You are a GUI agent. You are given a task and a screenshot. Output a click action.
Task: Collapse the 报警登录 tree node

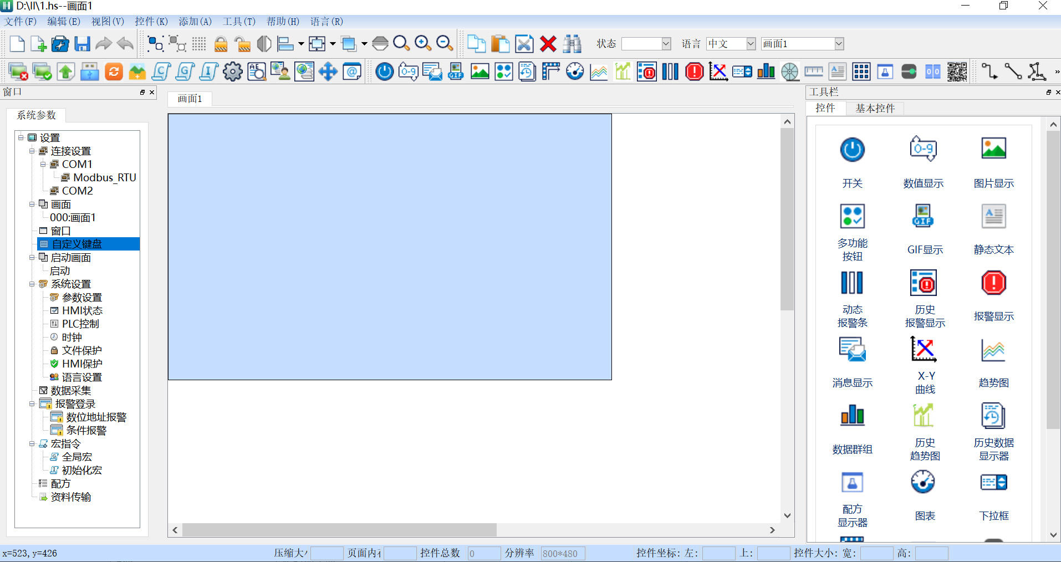click(x=32, y=404)
